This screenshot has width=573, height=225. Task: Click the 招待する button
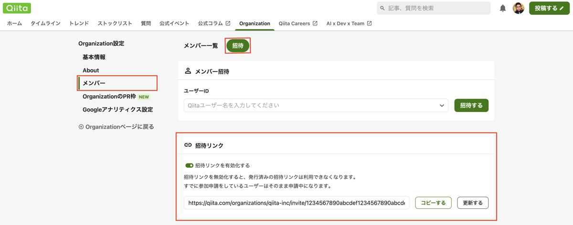pos(471,105)
